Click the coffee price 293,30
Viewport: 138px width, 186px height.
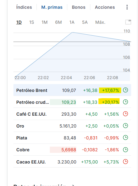[69, 114]
